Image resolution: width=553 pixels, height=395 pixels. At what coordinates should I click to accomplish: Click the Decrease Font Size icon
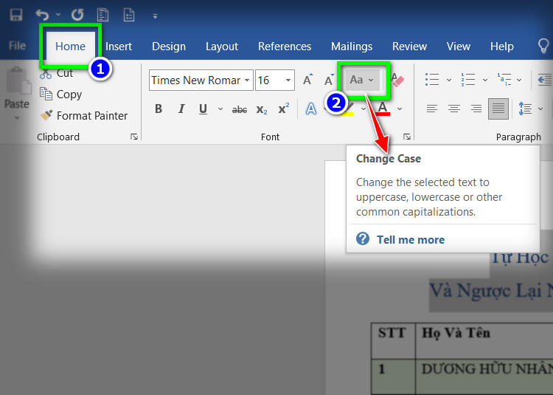(329, 80)
